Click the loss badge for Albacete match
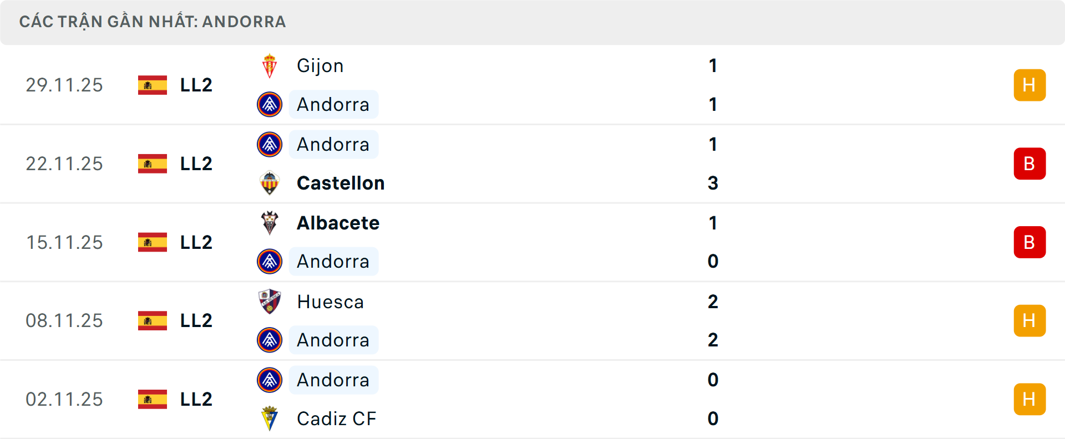 [1029, 242]
